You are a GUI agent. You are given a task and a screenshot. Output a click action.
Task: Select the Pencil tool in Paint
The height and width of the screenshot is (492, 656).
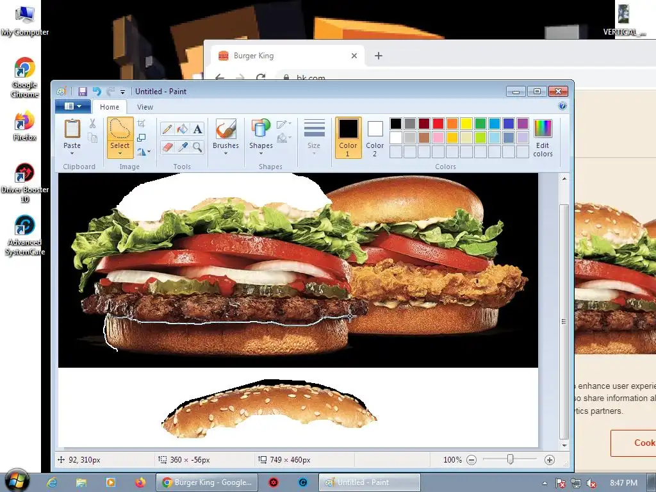click(x=167, y=129)
